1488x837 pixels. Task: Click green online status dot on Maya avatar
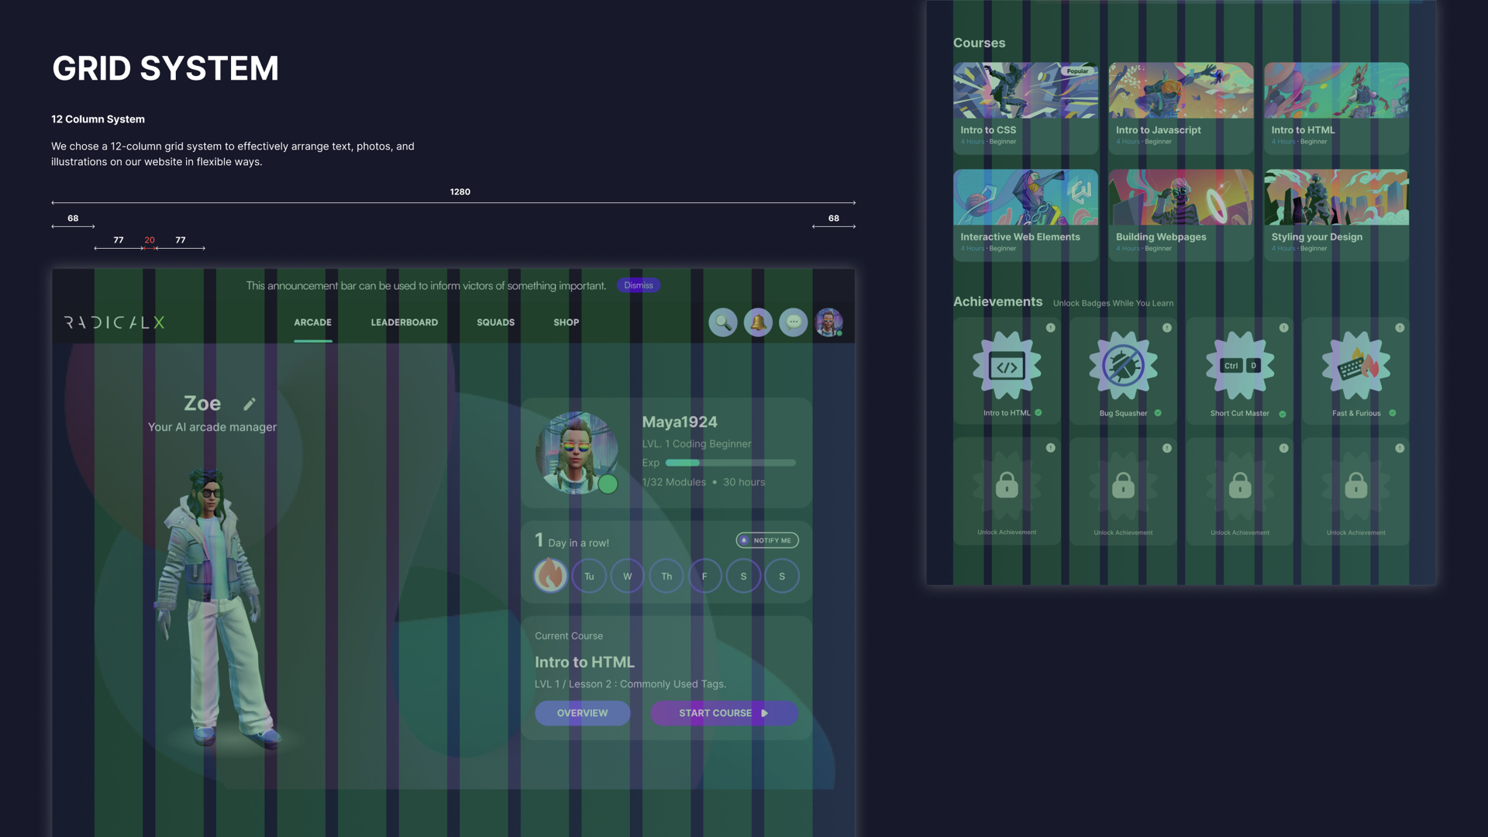(x=608, y=484)
